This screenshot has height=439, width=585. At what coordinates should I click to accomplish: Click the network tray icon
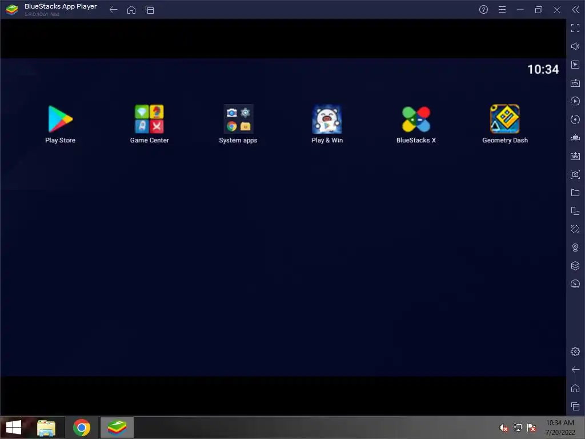pos(518,428)
